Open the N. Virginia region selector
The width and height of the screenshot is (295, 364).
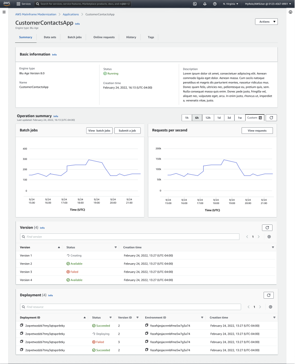coord(231,4)
